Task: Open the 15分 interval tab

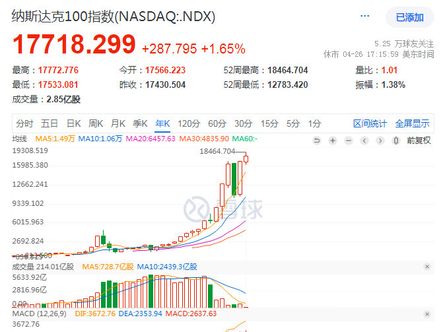Action: (x=269, y=123)
